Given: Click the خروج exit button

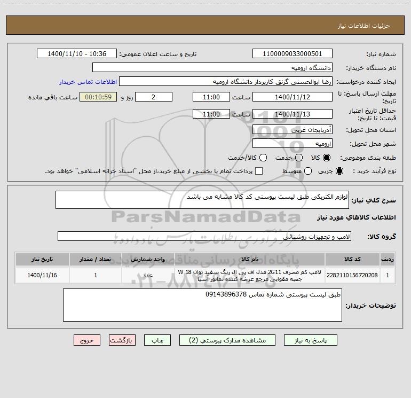Looking at the screenshot, I should pyautogui.click(x=87, y=340).
